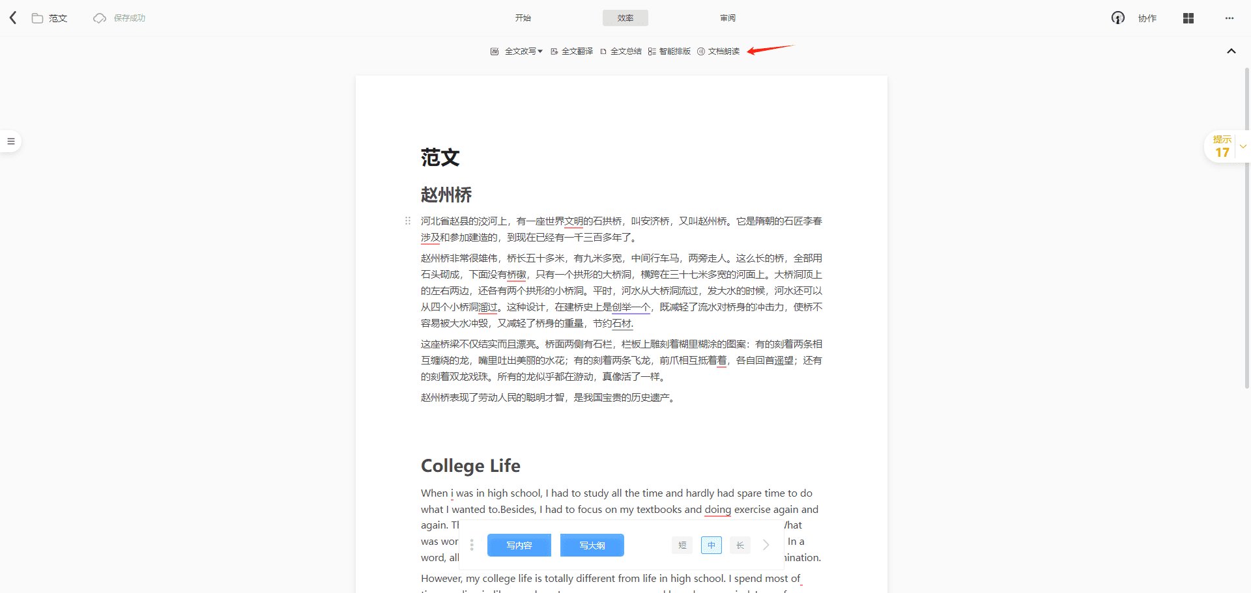The width and height of the screenshot is (1251, 593).
Task: Open the headset support icon
Action: pyautogui.click(x=1117, y=18)
